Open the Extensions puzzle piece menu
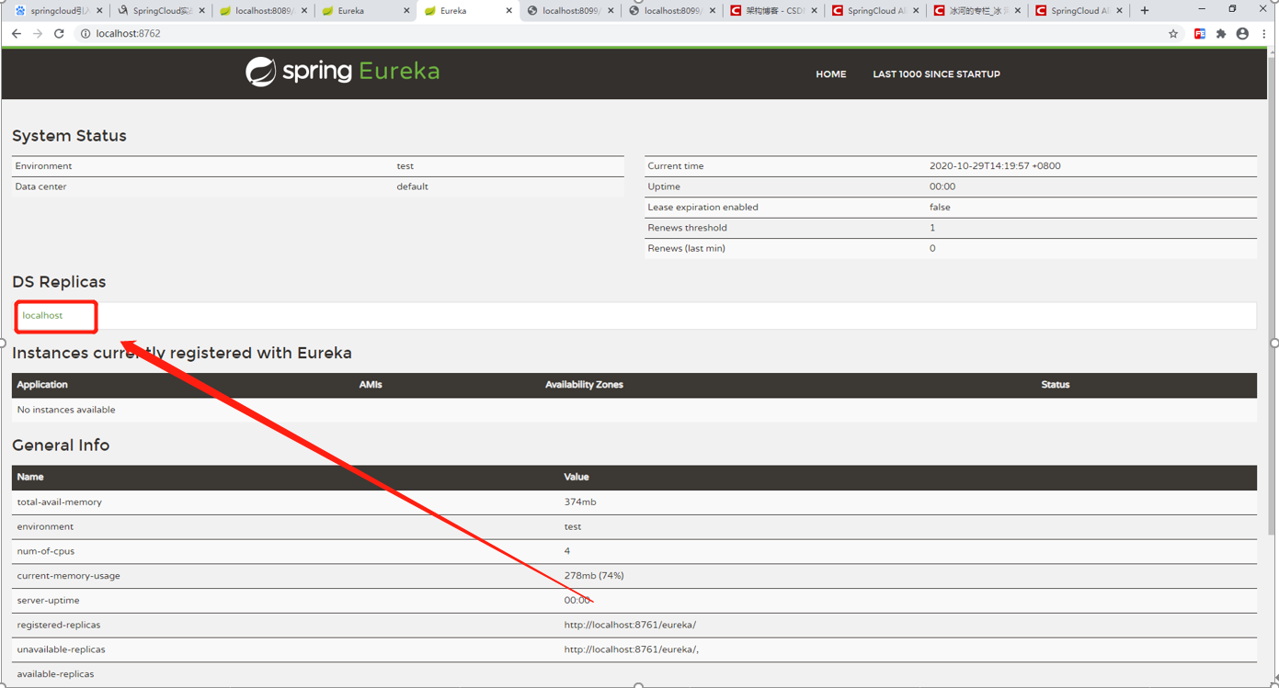The height and width of the screenshot is (688, 1279). (1221, 34)
